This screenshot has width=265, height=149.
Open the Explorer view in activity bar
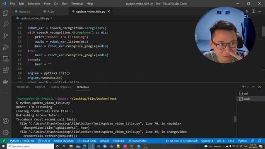tap(5, 13)
